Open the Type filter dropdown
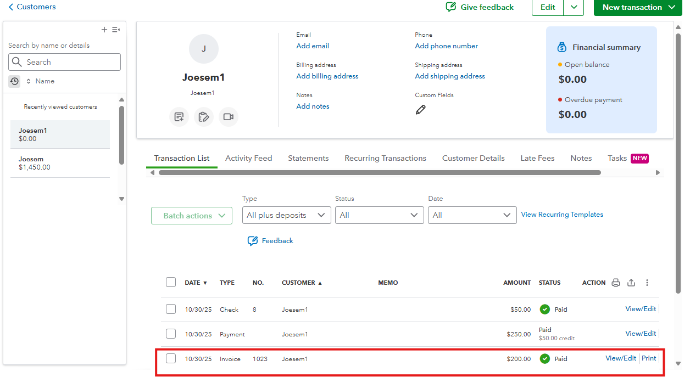Viewport: 690px width, 377px height. [286, 215]
